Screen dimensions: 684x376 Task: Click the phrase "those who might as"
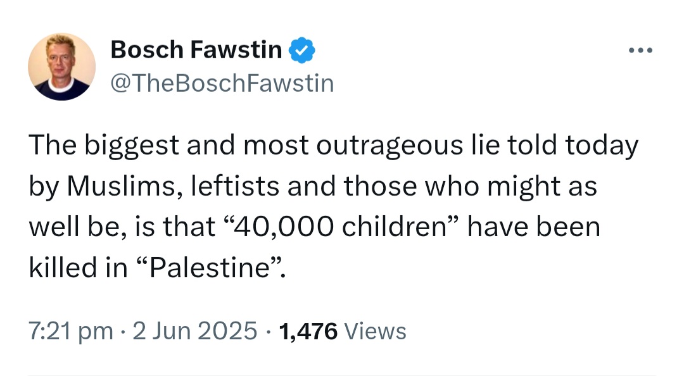point(470,187)
